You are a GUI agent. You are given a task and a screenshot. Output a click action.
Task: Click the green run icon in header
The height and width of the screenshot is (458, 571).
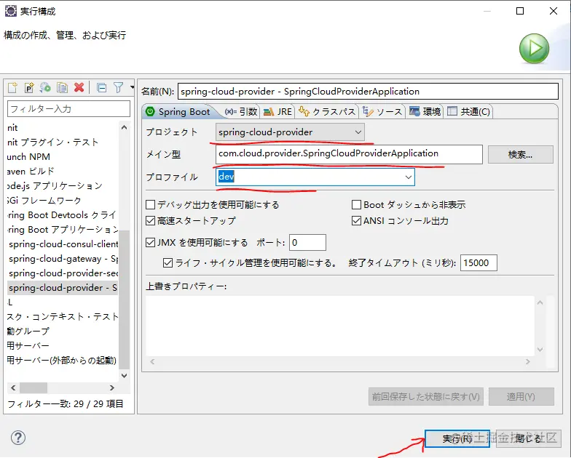click(x=534, y=48)
